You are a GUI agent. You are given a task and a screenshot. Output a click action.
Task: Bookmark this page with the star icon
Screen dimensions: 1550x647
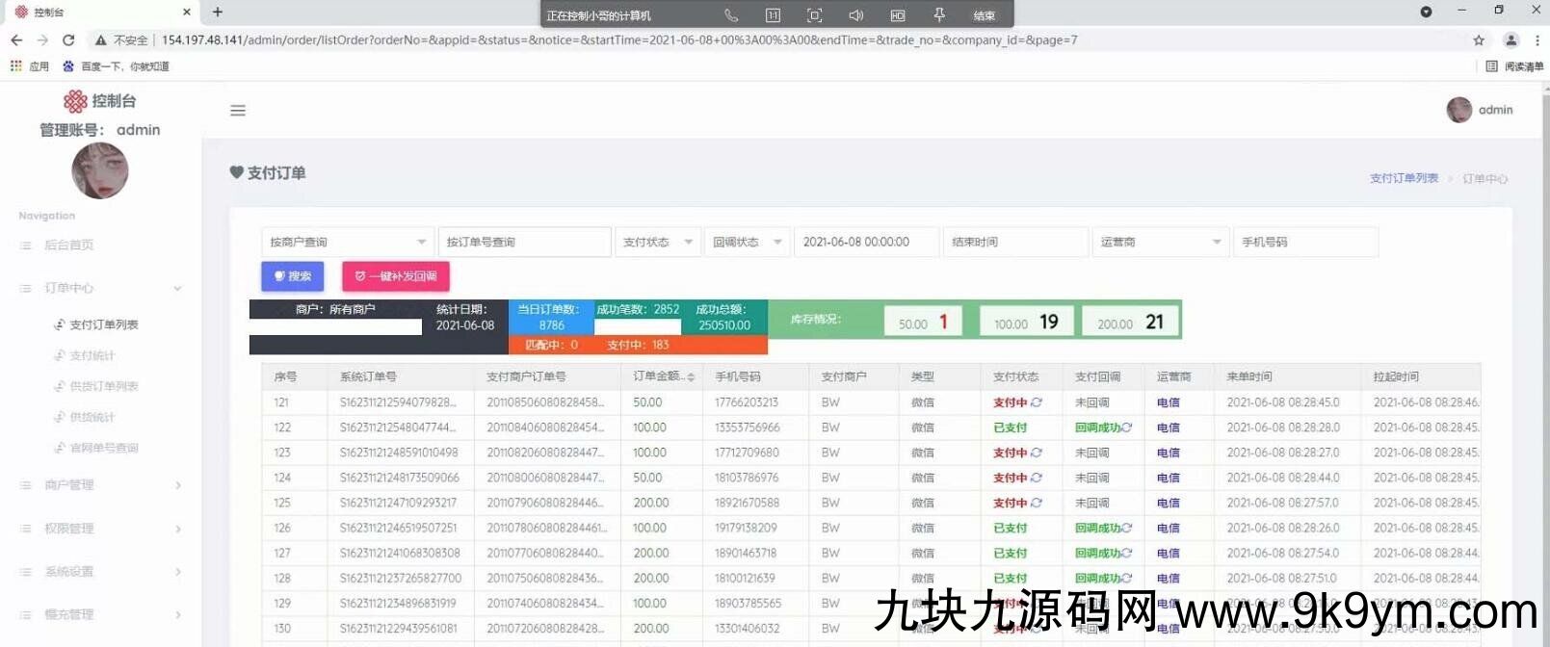point(1479,39)
